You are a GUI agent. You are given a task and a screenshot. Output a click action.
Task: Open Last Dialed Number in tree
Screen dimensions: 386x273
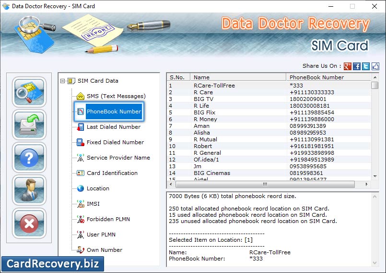click(114, 127)
